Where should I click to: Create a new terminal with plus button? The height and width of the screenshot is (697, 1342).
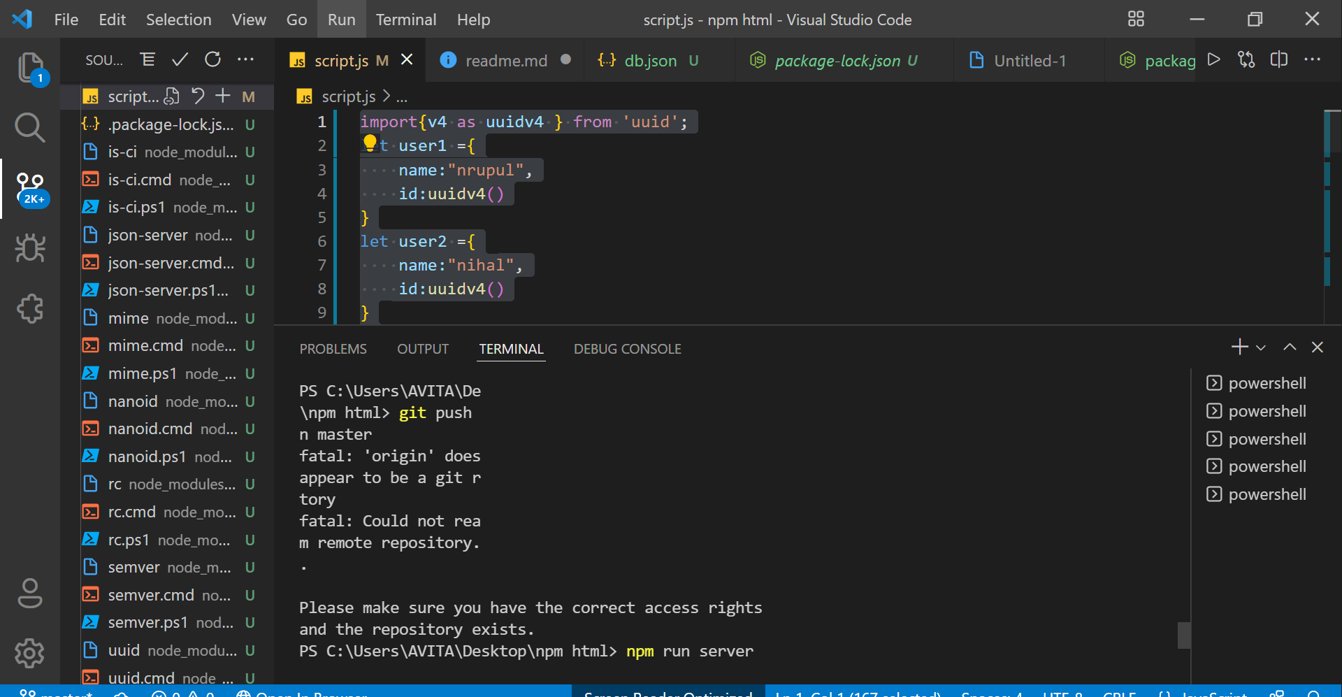[x=1239, y=347]
